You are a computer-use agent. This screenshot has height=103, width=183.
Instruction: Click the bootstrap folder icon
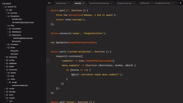pyautogui.click(x=7, y=57)
